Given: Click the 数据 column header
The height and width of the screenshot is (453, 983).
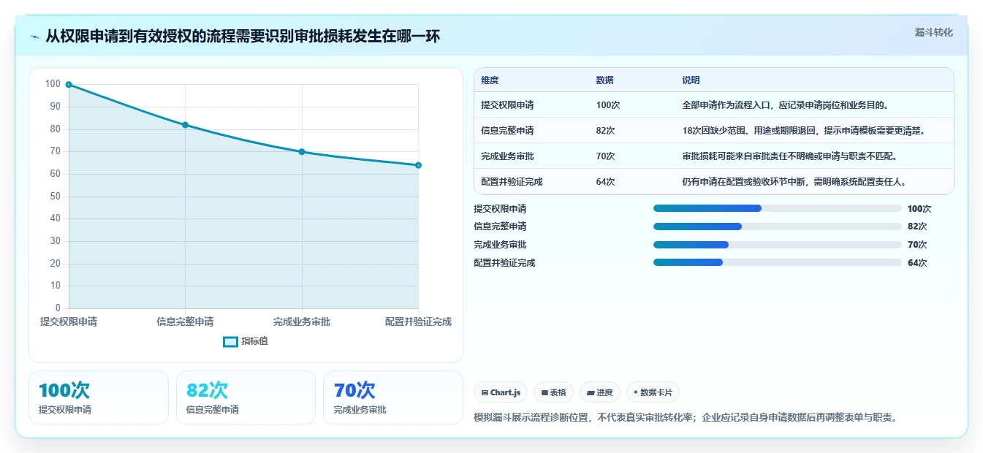Looking at the screenshot, I should (x=604, y=80).
